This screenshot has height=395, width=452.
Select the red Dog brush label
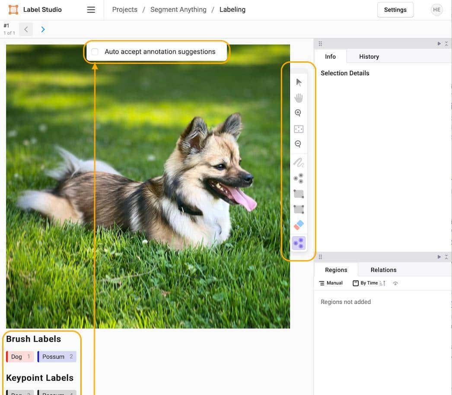[20, 357]
